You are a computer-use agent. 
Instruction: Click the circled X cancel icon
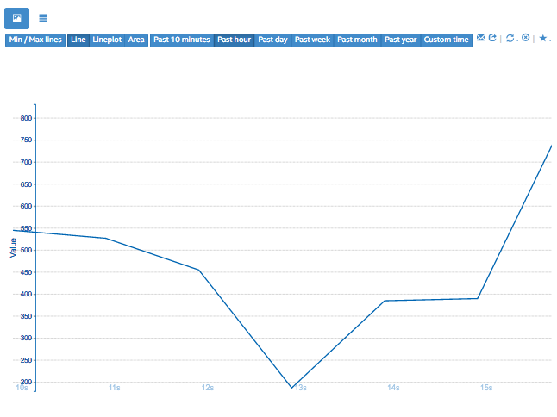pyautogui.click(x=525, y=39)
